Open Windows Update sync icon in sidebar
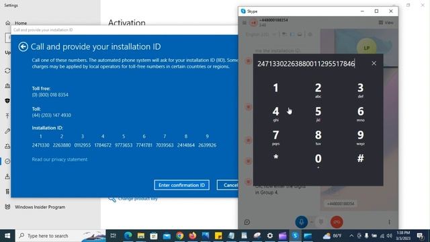This screenshot has width=430, height=242. 7,71
